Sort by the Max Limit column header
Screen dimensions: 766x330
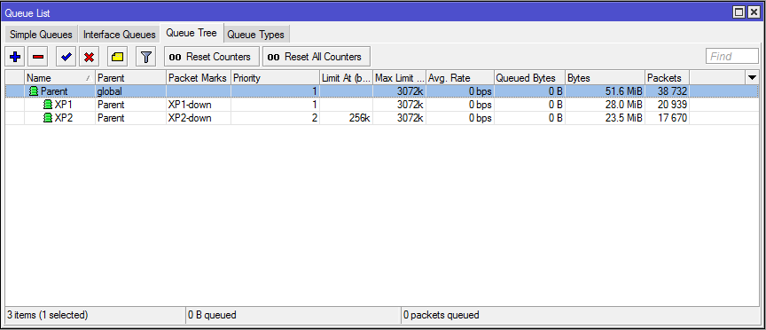pos(400,78)
